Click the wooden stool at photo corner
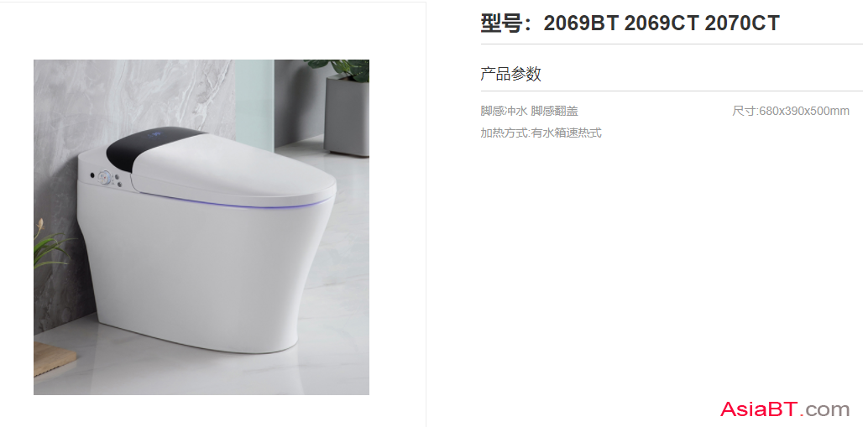This screenshot has height=427, width=863. (x=54, y=359)
